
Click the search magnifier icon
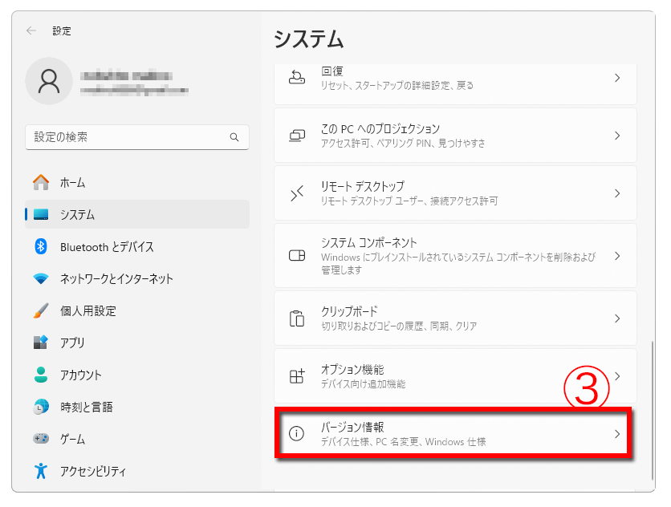(234, 137)
